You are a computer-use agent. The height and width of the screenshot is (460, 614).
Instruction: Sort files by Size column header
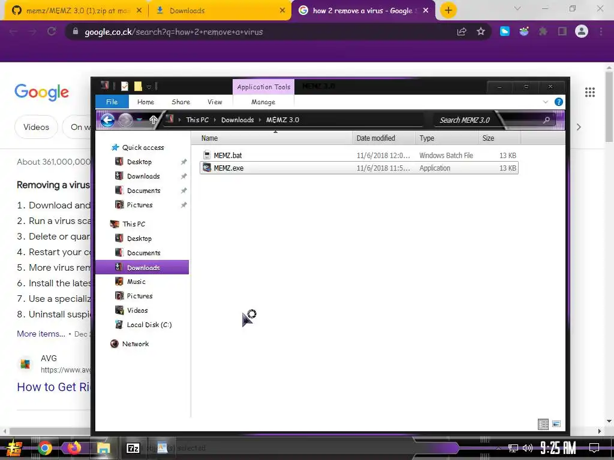coord(499,138)
